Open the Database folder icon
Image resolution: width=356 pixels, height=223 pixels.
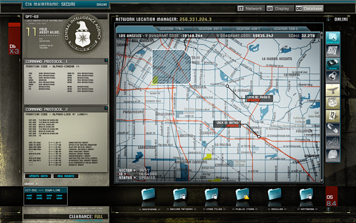306,195
